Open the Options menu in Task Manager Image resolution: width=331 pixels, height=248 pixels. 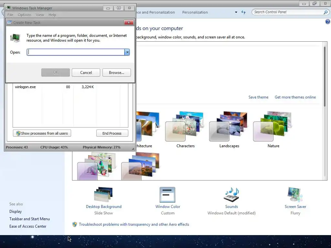click(x=25, y=15)
